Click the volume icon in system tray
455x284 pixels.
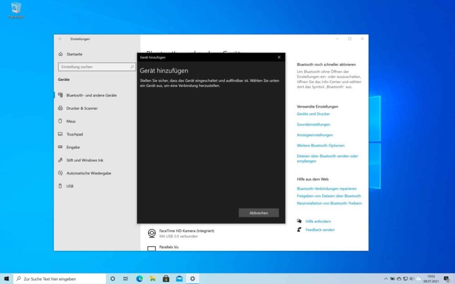[x=411, y=279]
